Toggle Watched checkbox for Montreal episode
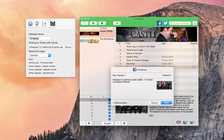Viewport: 224px width, 140px height. [194, 64]
